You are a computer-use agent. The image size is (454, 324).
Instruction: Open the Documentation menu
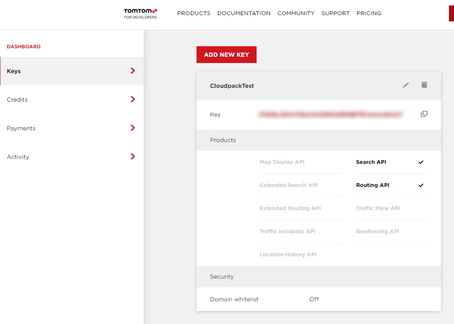pos(244,13)
